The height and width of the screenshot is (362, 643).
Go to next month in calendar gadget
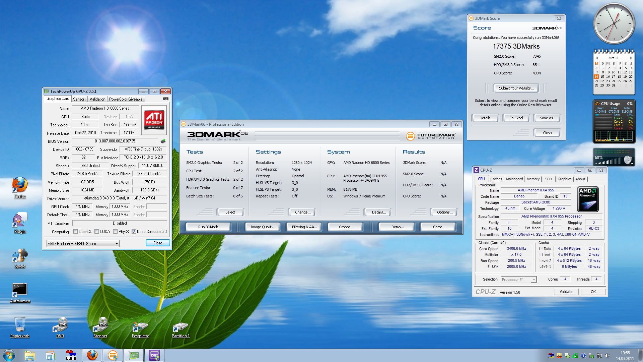[631, 58]
